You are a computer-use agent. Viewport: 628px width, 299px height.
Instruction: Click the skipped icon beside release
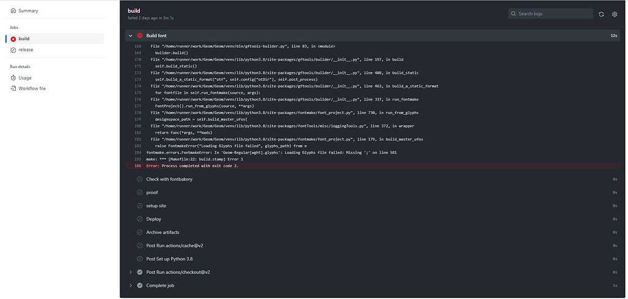13,50
